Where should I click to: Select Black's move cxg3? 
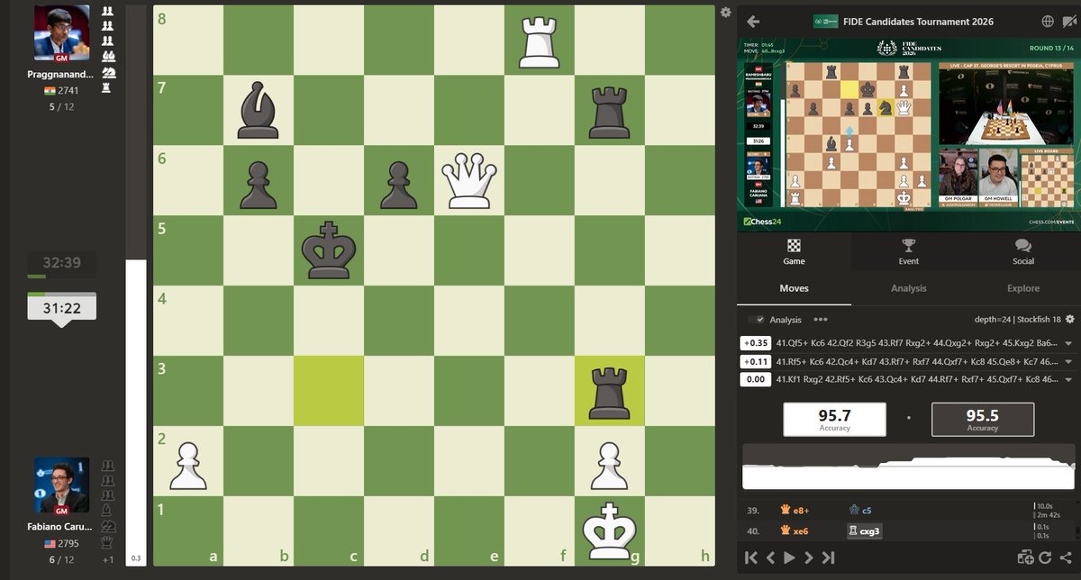864,530
